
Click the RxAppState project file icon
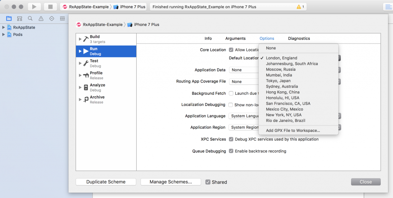point(9,28)
